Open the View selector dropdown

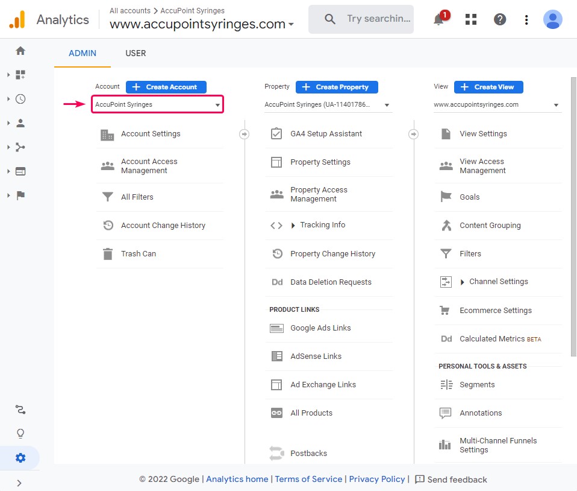[497, 105]
